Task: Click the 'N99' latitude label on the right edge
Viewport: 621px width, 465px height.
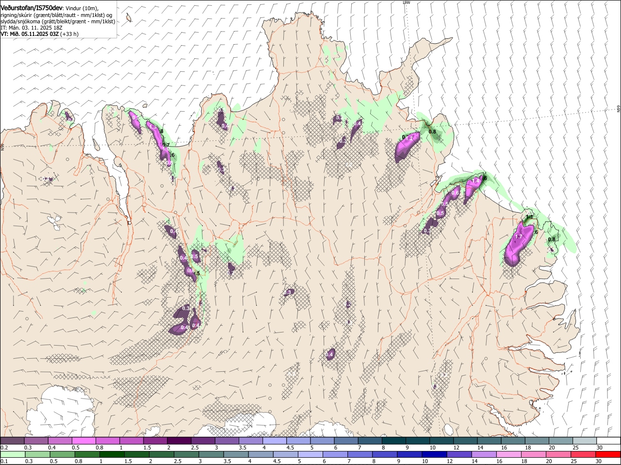Action: click(619, 109)
